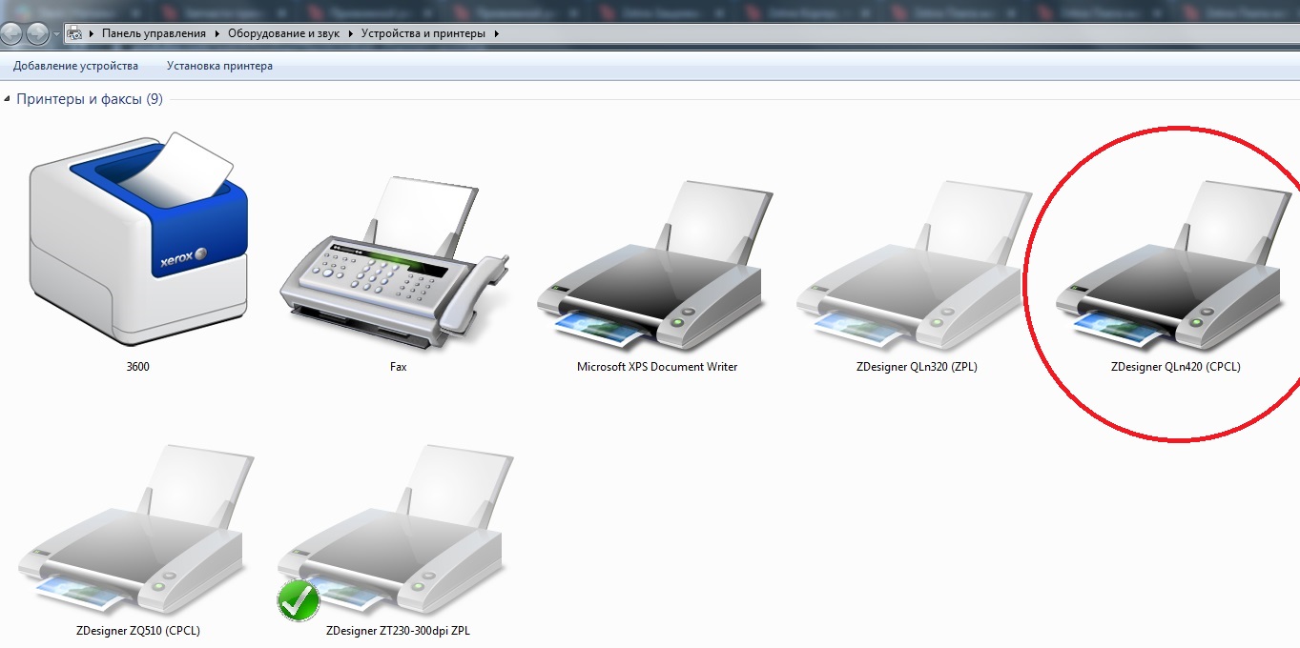The height and width of the screenshot is (648, 1300).
Task: Navigate to 'Панель управления' breadcrumb
Action: [154, 33]
